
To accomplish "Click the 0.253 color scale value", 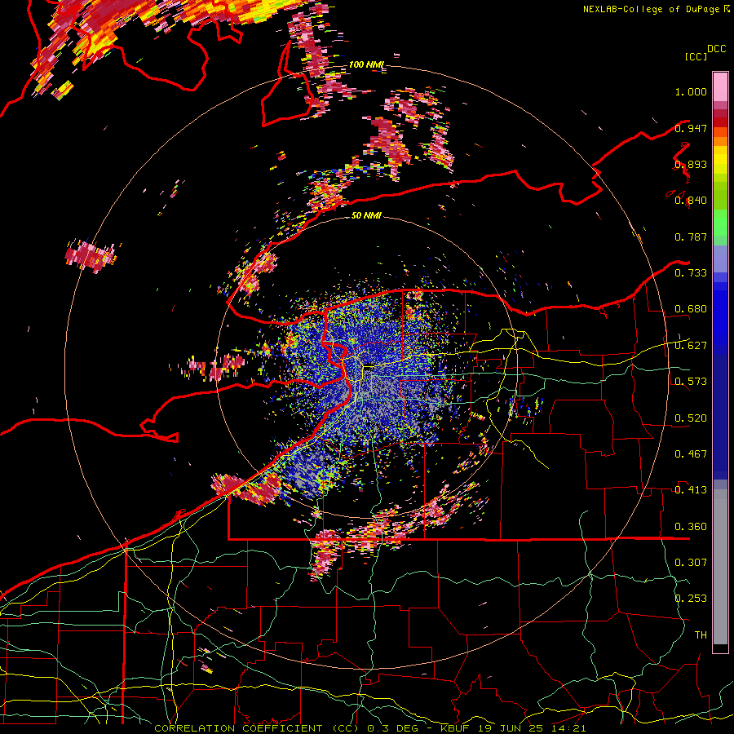I will coord(691,599).
